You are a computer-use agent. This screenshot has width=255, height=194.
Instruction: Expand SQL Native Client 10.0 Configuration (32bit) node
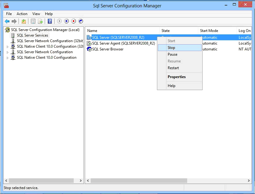pos(8,47)
